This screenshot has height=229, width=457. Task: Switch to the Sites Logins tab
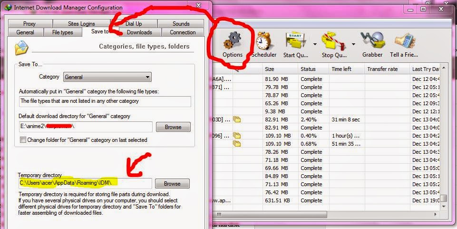tap(81, 24)
